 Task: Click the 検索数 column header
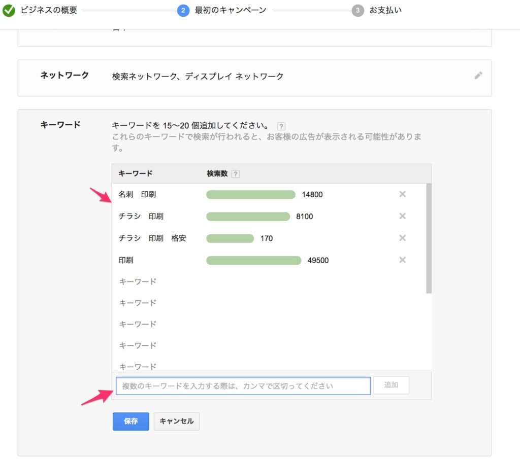(x=217, y=173)
